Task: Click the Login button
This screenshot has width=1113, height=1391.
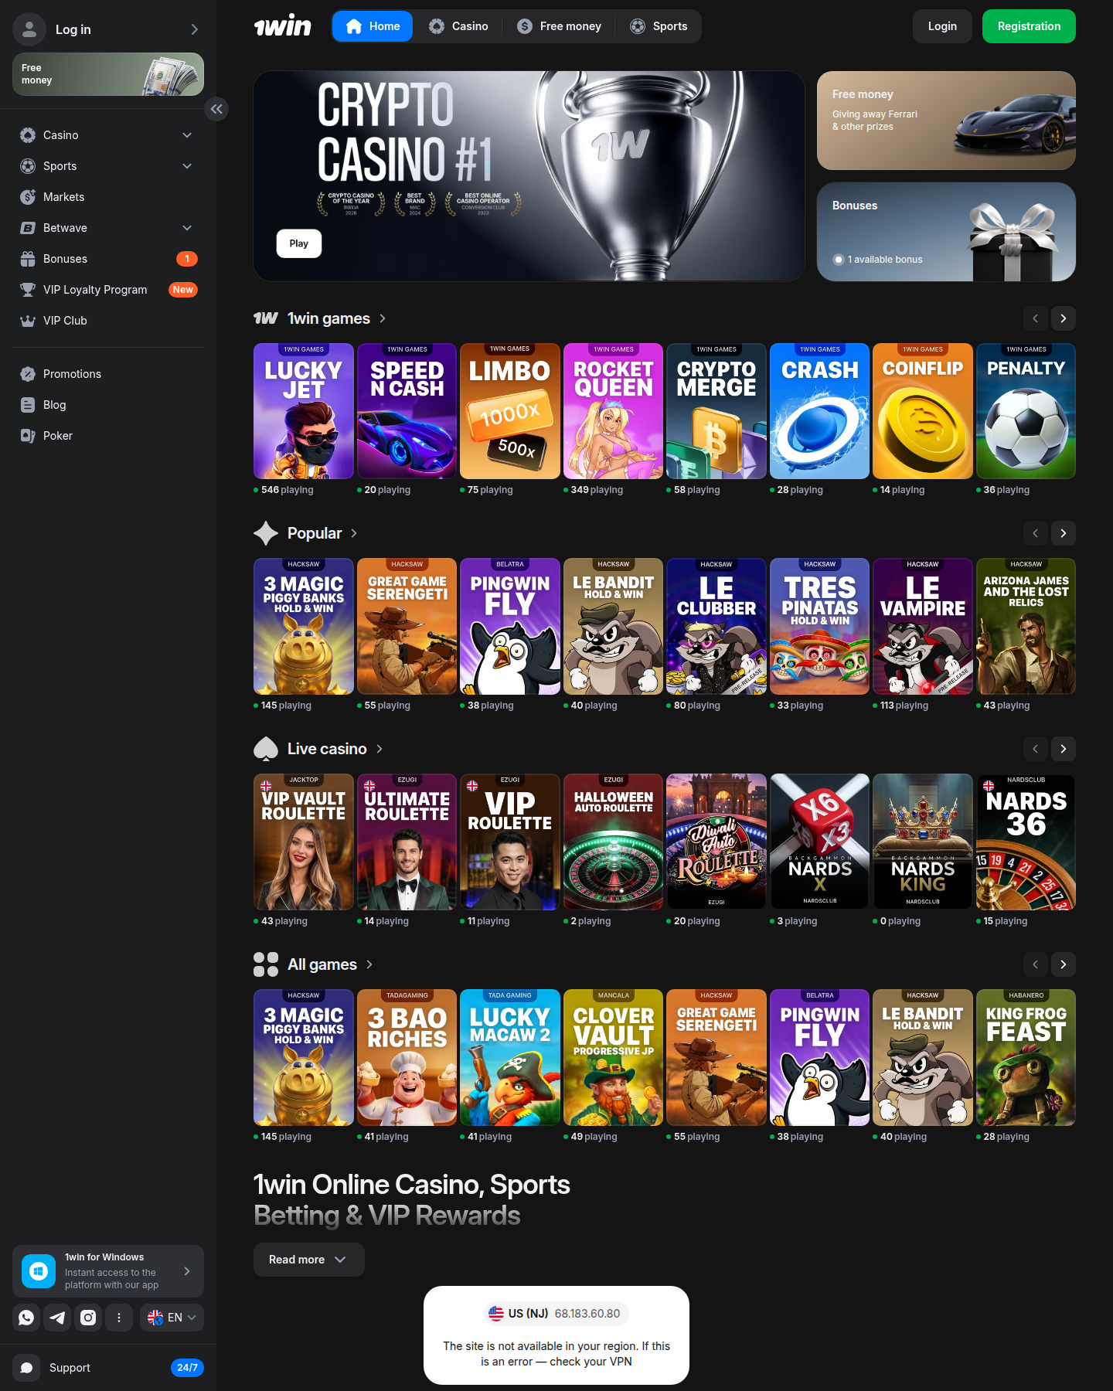Action: tap(942, 26)
